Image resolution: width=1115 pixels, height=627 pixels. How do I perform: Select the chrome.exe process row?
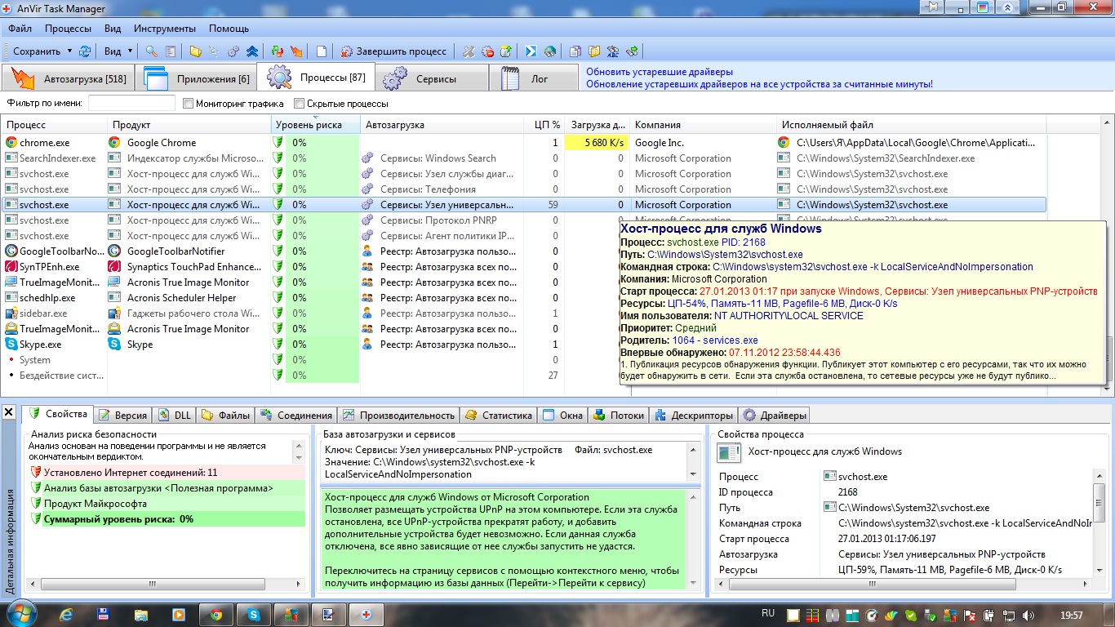(524, 143)
